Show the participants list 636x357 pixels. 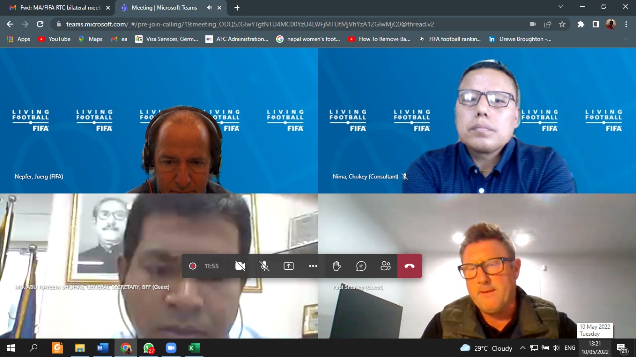click(x=385, y=266)
